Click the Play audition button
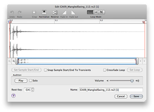The image size is (154, 112). (x=21, y=81)
